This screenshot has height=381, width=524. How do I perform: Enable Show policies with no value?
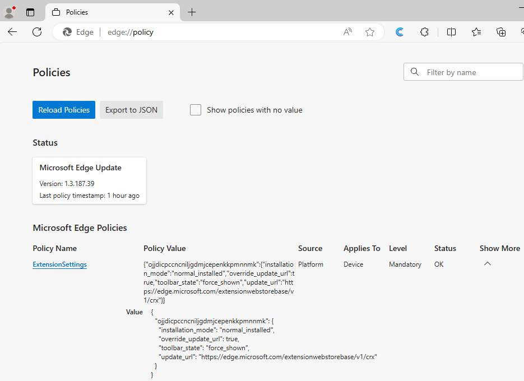coord(196,110)
